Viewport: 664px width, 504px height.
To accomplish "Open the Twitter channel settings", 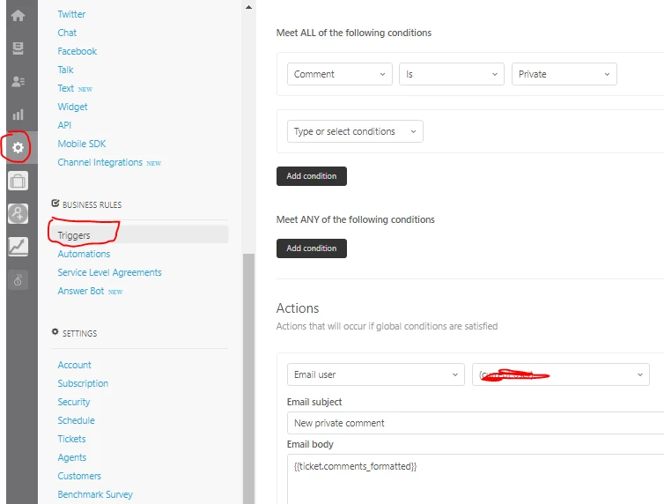I will 71,14.
